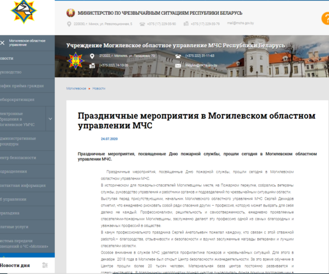Image resolution: width=329 pixels, height=274 pixels.
Task: Open the Новости дня filter settings icon
Action: (45, 265)
